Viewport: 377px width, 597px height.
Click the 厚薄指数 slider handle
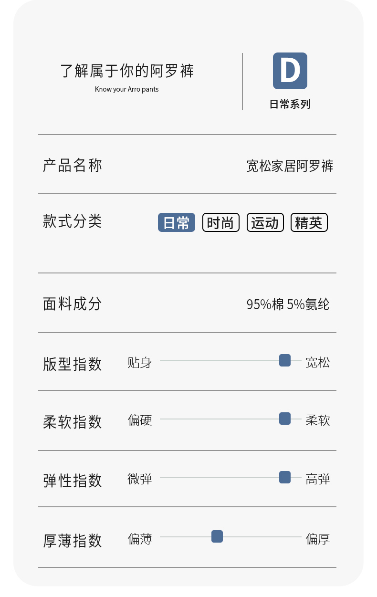[217, 536]
